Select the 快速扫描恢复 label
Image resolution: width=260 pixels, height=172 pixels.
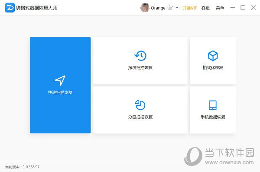pos(60,92)
